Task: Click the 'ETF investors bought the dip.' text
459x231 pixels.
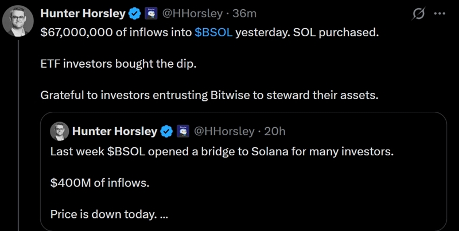Action: (x=118, y=64)
